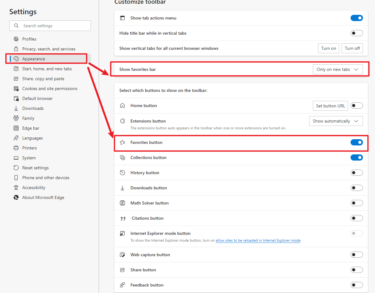Click the Appearance palette icon
The image size is (375, 293).
(16, 59)
